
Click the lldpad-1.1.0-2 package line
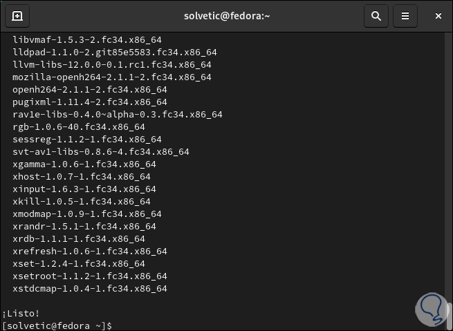114,52
